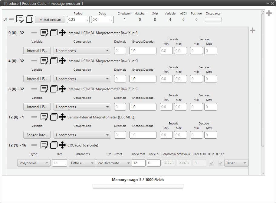Click the move icon for Magnetometer Raw Y
Screen dimensions: 276x203
(x=62, y=61)
